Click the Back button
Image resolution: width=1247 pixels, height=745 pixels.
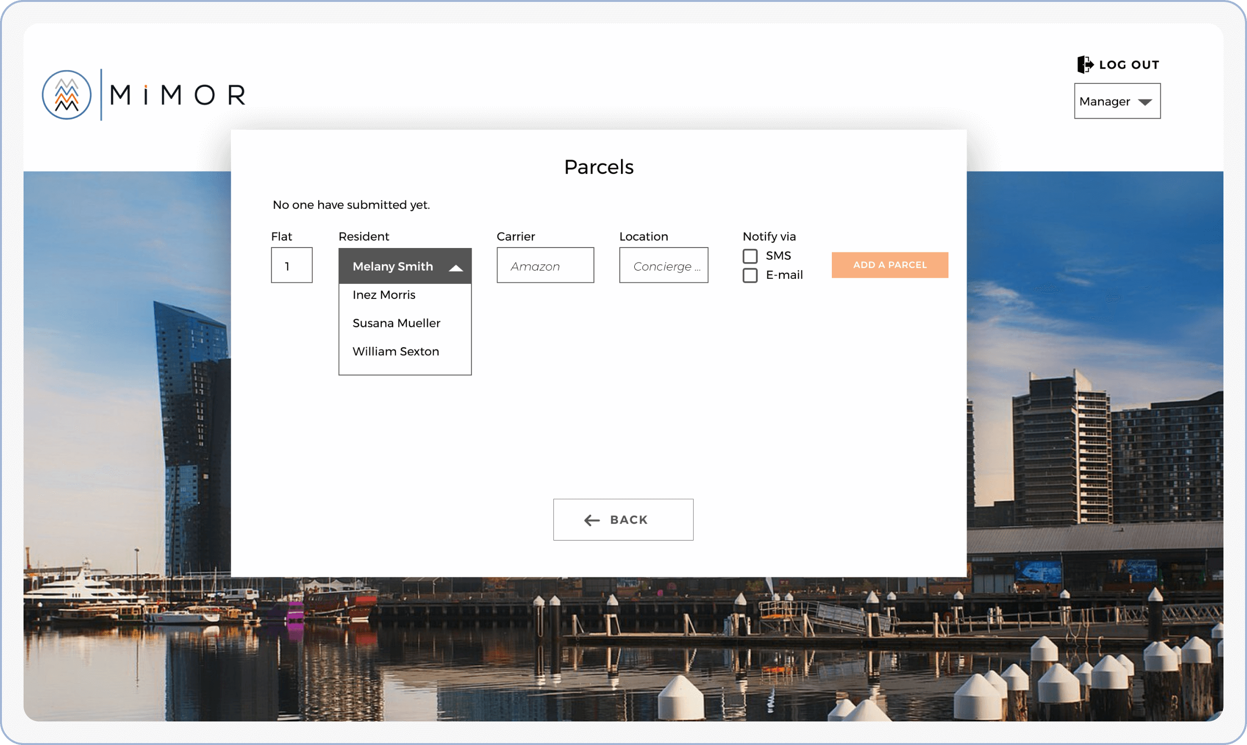623,520
